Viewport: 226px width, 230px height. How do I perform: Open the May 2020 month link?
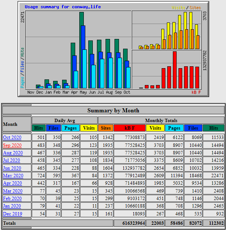pyautogui.click(x=13, y=176)
